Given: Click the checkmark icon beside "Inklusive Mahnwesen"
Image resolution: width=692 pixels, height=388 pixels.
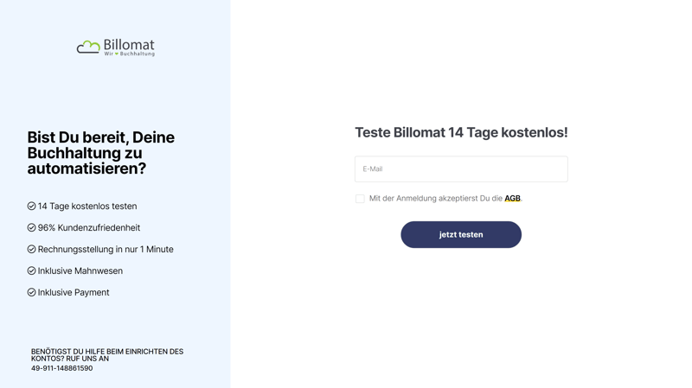Looking at the screenshot, I should [31, 270].
